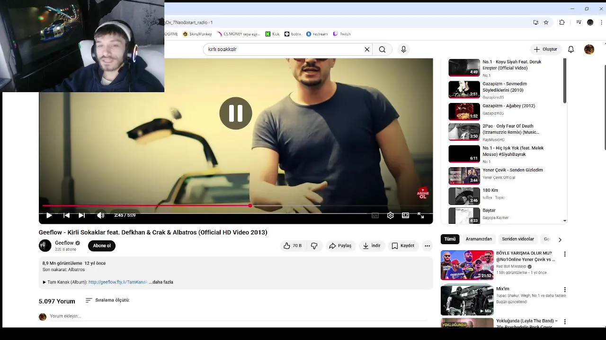Open the Mix'im recommended mix
The height and width of the screenshot is (340, 606).
[x=467, y=300]
